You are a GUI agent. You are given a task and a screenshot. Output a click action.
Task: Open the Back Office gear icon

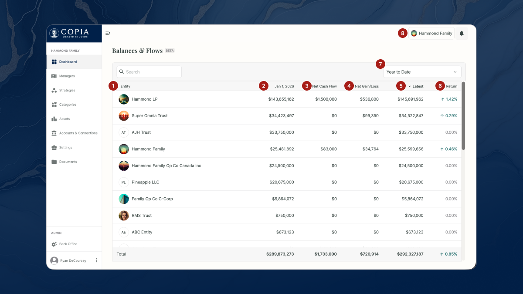(54, 244)
